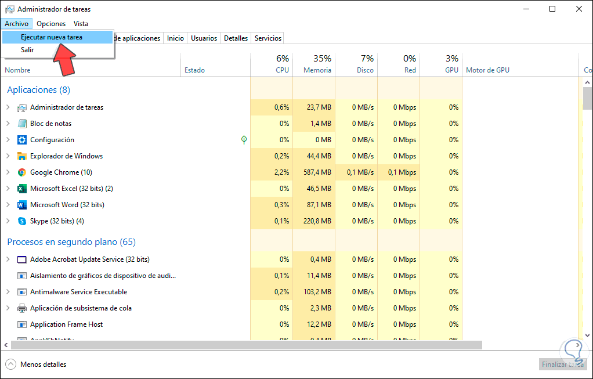Click the Skype process icon
Viewport: 593px width, 379px height.
pos(22,221)
